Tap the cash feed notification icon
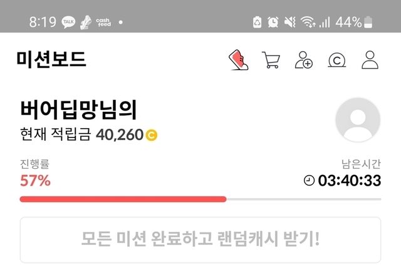Image resolution: width=401 pixels, height=275 pixels. (x=103, y=22)
